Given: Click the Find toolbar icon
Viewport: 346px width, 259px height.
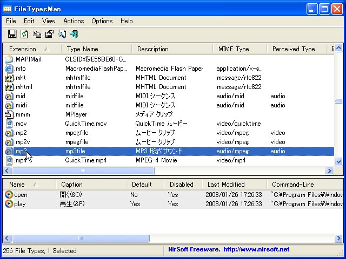Looking at the screenshot, I should pos(62,34).
